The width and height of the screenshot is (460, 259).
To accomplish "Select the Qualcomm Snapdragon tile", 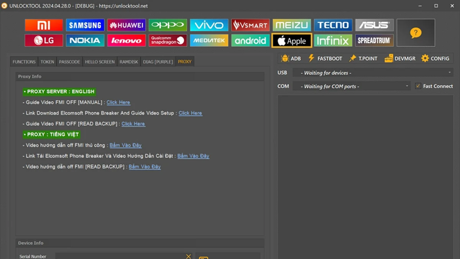I will (168, 40).
